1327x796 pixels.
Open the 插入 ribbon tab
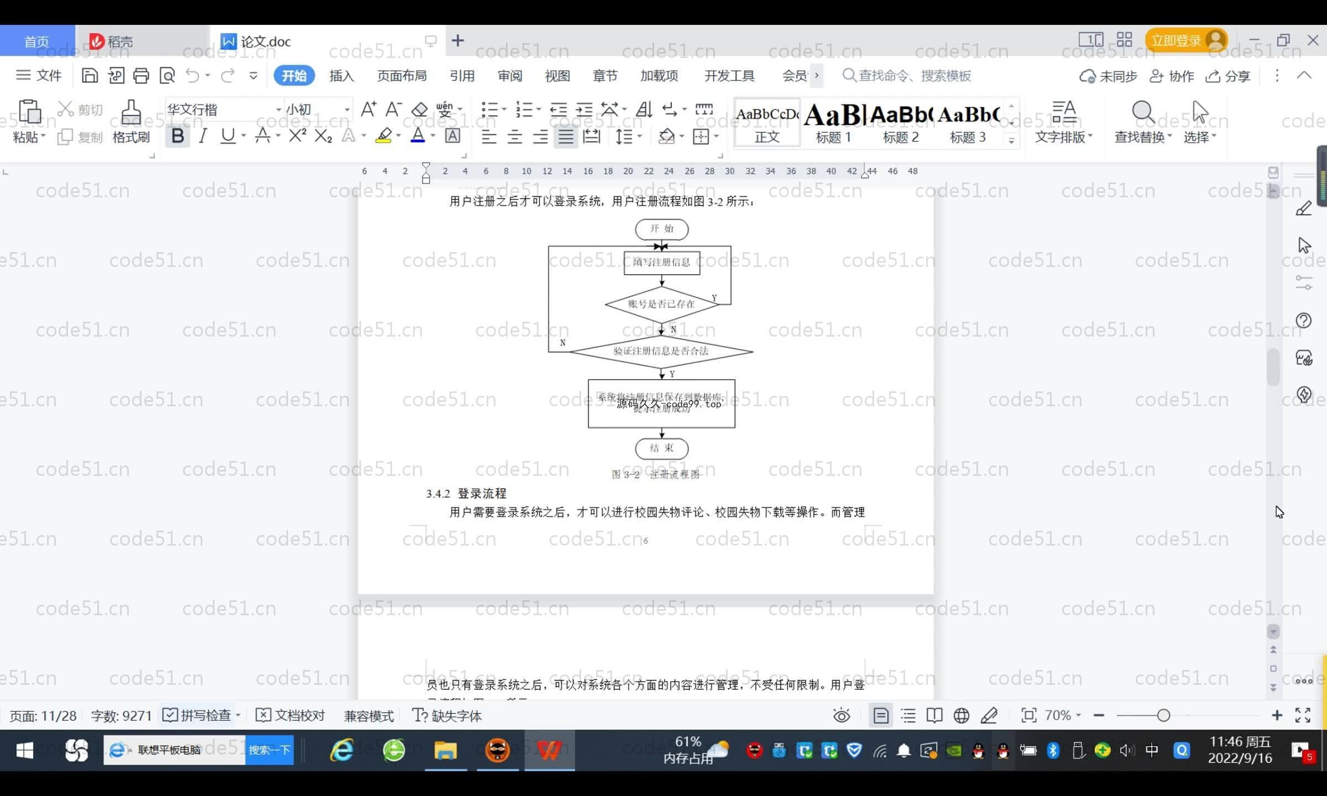tap(342, 76)
